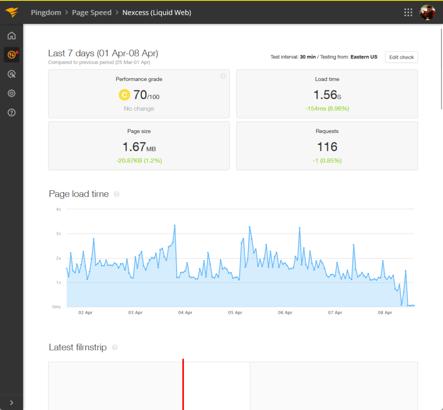The height and width of the screenshot is (410, 443).
Task: Click the SolarWinds logo icon
Action: tap(12, 12)
